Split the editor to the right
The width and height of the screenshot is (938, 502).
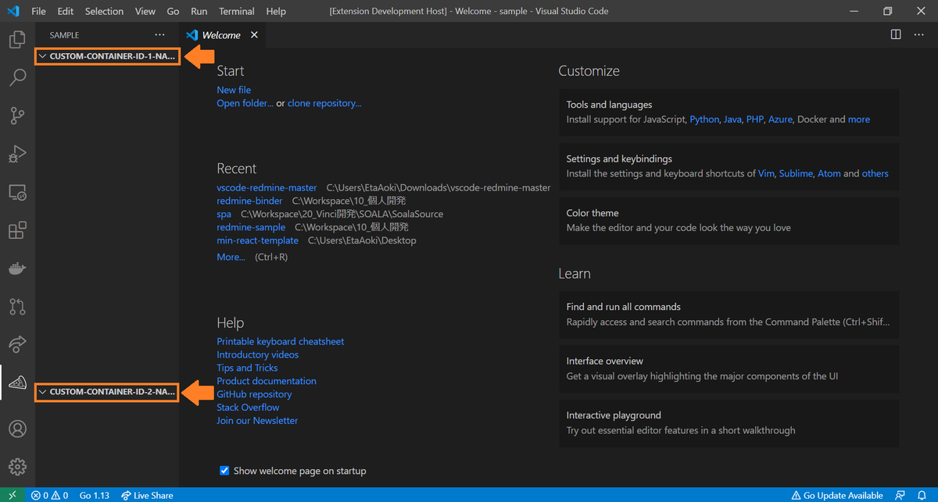tap(896, 34)
